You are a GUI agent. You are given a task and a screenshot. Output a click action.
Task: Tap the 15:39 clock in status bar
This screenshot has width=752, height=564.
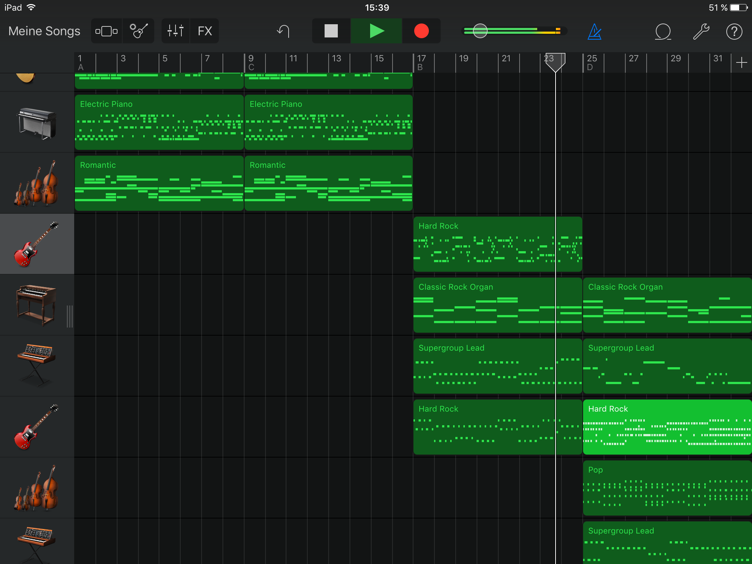click(377, 7)
